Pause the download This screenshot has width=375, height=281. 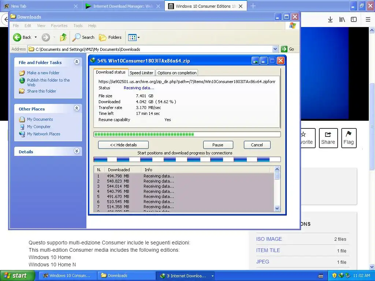218,145
